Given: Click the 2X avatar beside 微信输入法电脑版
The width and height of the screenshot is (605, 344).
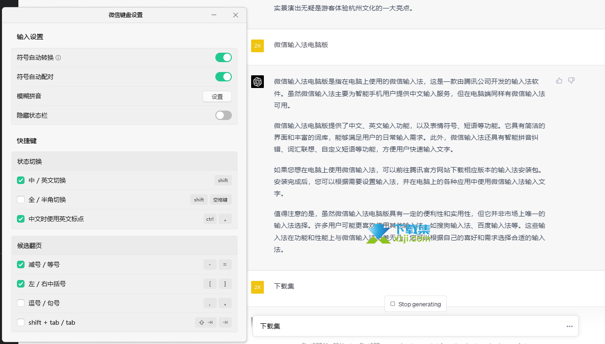Looking at the screenshot, I should (x=257, y=46).
